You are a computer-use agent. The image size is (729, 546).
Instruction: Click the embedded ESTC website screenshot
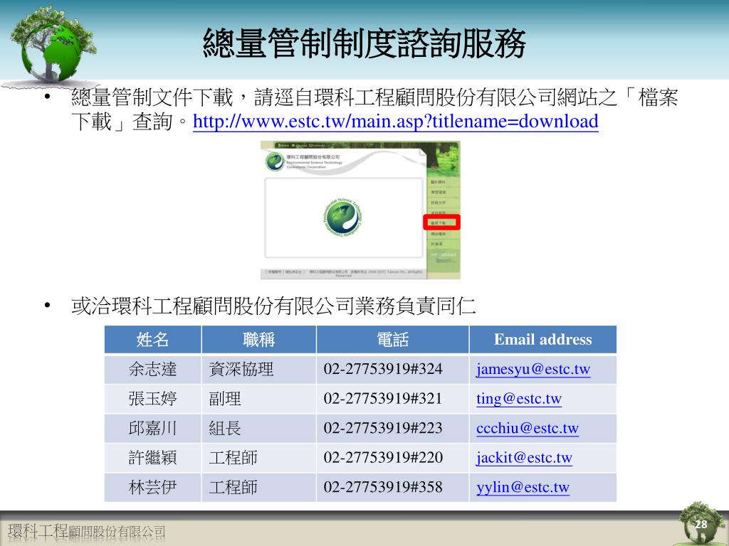(360, 210)
